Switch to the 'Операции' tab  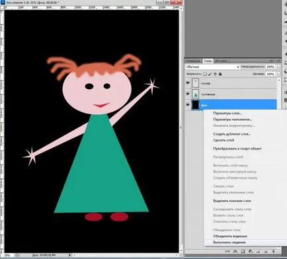193,61
